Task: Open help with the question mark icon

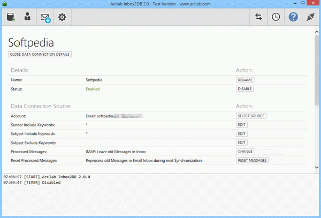Action: (x=293, y=17)
